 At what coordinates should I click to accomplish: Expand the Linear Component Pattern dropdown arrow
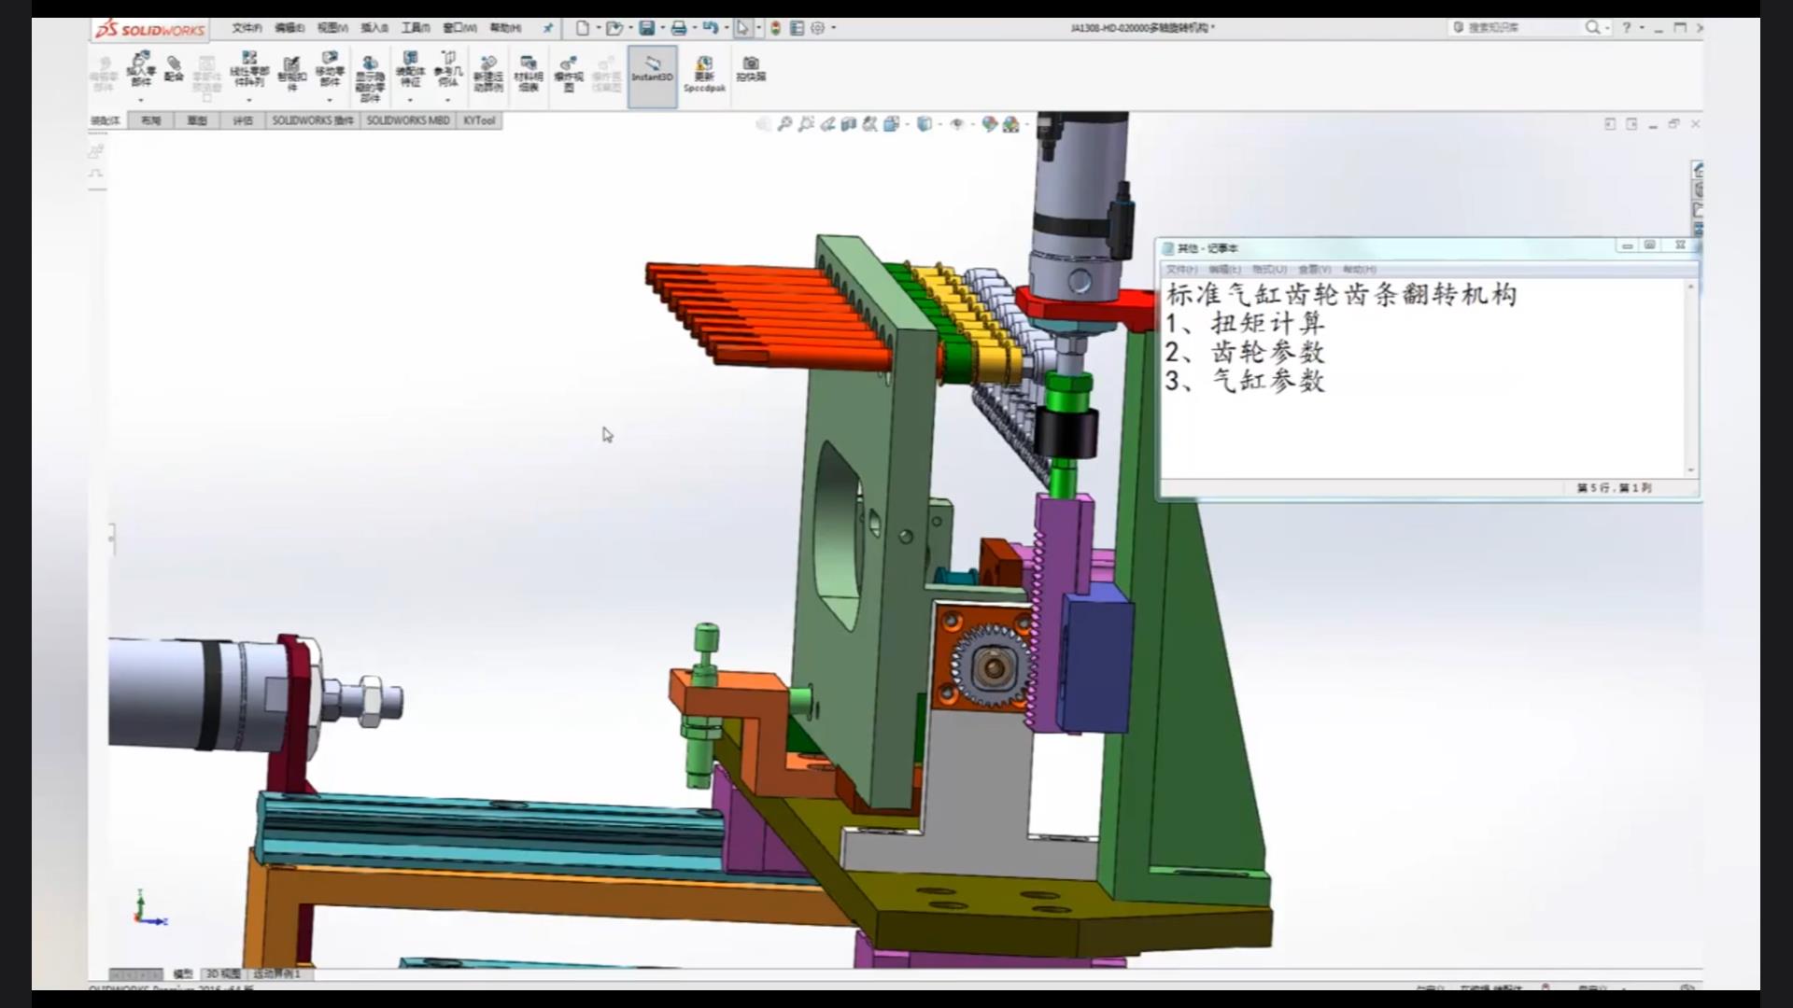249,100
